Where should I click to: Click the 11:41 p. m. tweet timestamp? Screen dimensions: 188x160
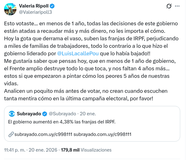point(14,150)
